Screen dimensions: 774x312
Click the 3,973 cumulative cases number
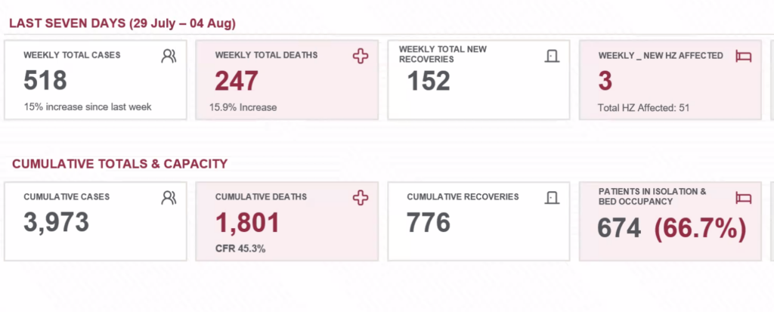[x=56, y=222]
